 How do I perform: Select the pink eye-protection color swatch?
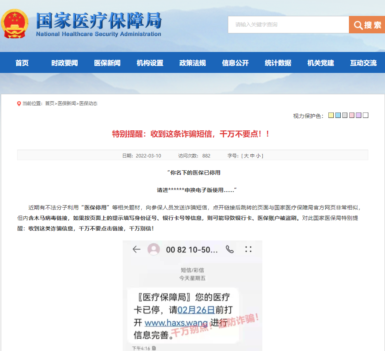pyautogui.click(x=352, y=115)
